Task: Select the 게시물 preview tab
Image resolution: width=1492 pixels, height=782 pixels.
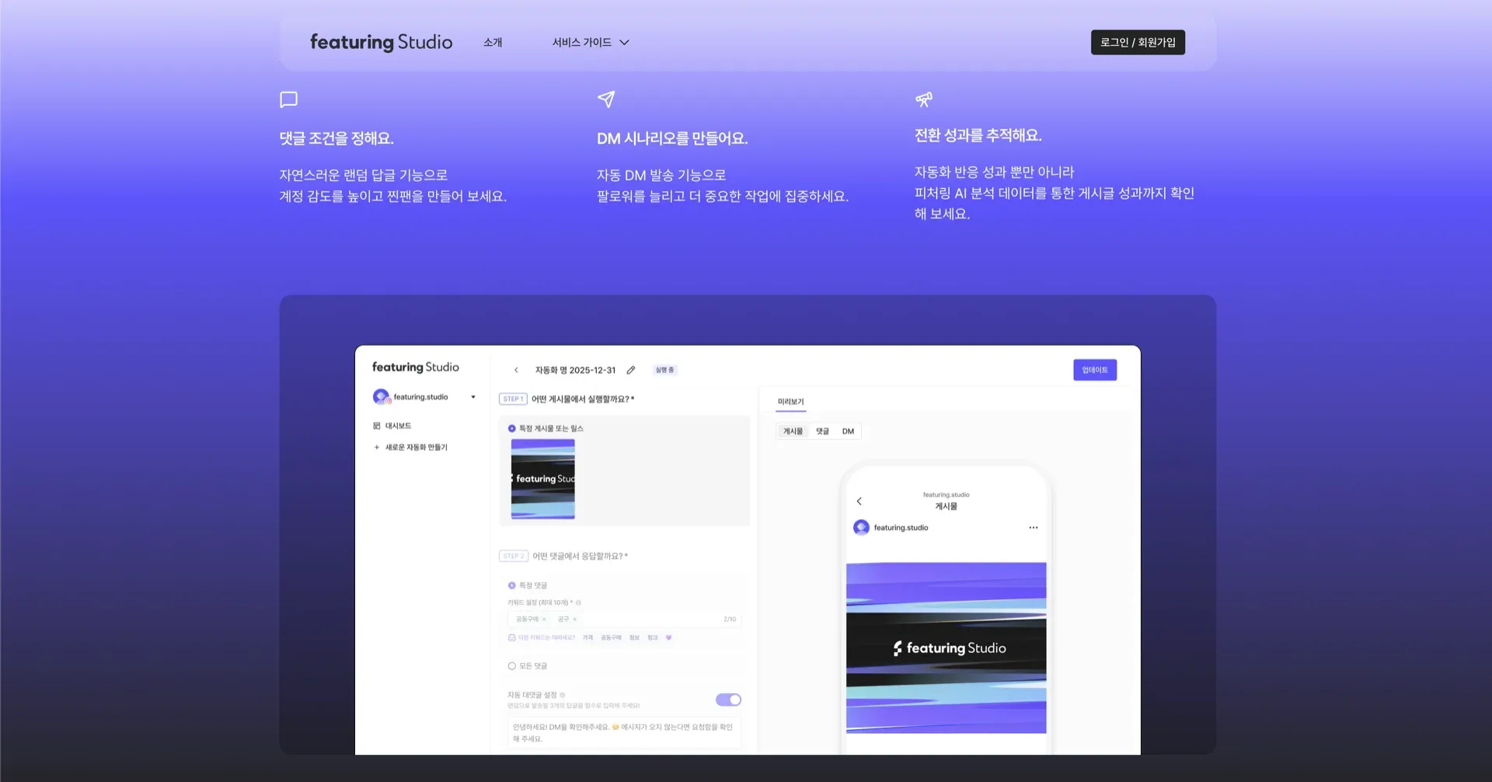Action: 793,431
